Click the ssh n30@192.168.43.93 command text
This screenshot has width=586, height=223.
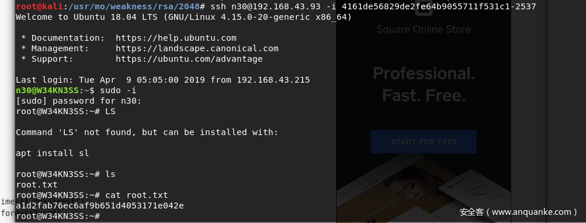[x=268, y=7]
